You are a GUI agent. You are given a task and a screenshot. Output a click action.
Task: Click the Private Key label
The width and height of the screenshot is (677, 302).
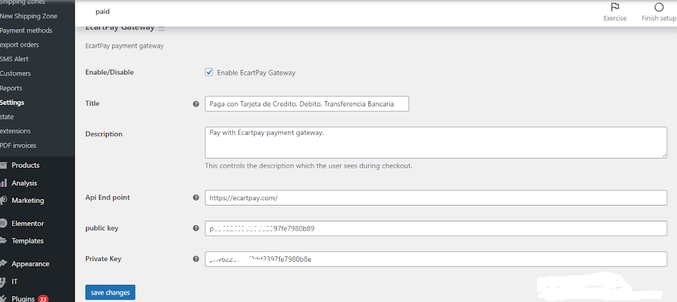(103, 259)
